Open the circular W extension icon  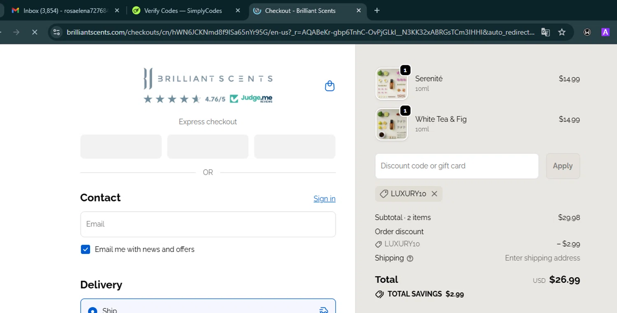point(587,32)
